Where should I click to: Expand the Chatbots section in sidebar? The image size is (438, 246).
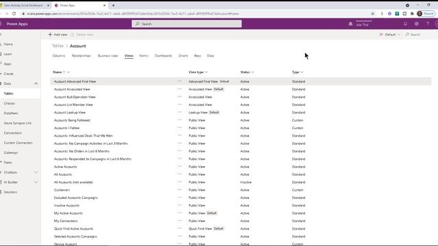click(x=36, y=172)
